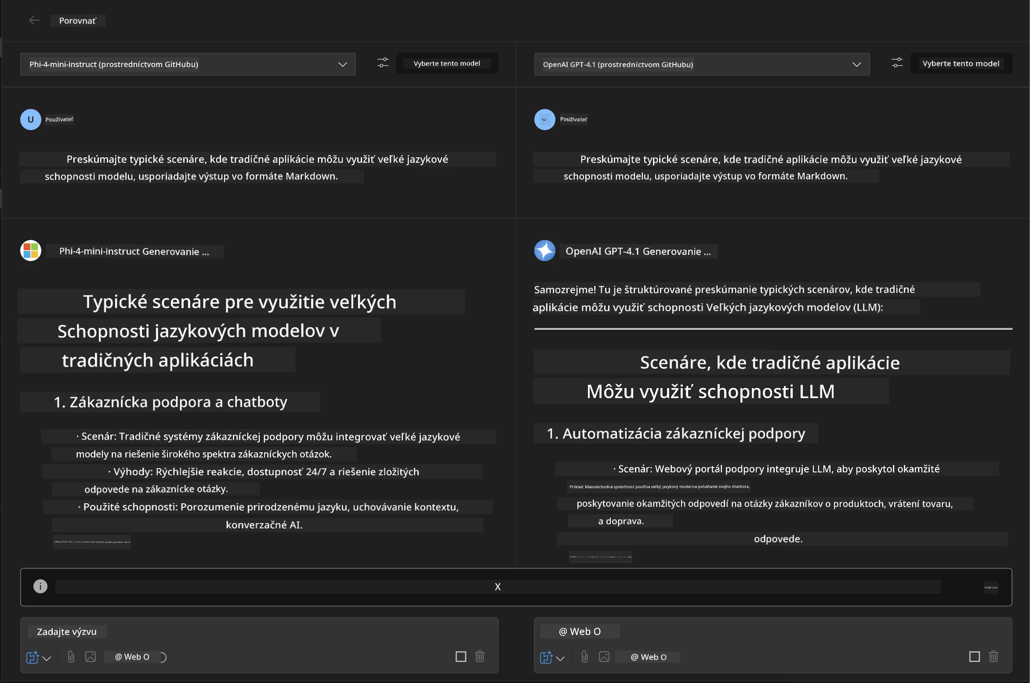Viewport: 1030px width, 683px height.
Task: Click the small Príklad: Maloobchodná spoločnosť line
Action: pyautogui.click(x=660, y=487)
